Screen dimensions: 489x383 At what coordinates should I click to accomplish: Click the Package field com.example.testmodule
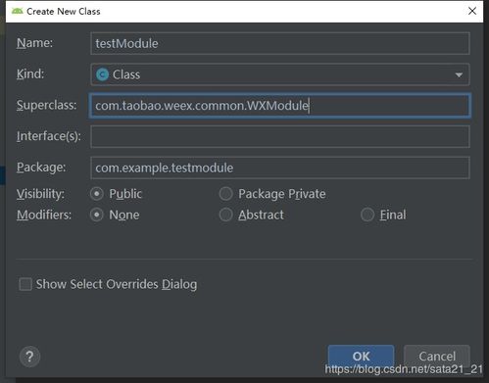click(x=280, y=168)
